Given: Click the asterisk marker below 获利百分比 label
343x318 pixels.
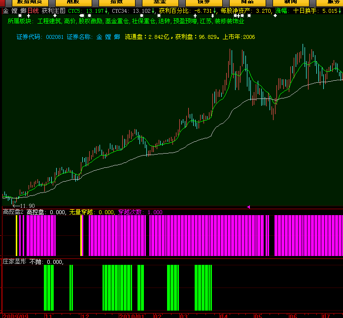Looking at the screenshot, I should 159,16.
